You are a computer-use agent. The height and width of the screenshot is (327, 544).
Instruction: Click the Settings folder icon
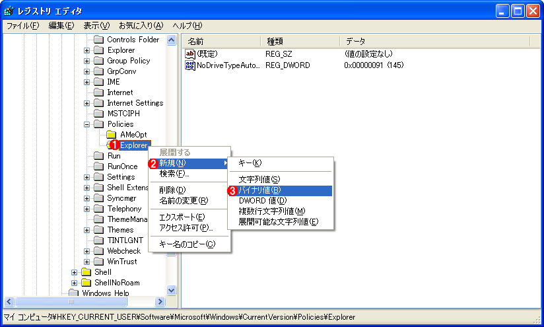pyautogui.click(x=99, y=177)
